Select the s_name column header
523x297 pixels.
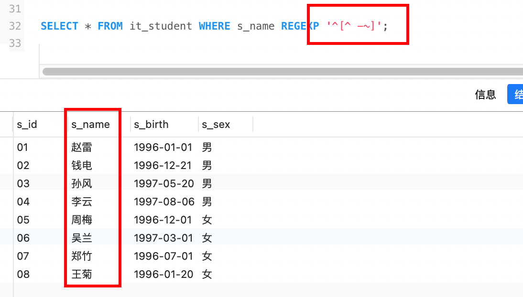tap(90, 125)
